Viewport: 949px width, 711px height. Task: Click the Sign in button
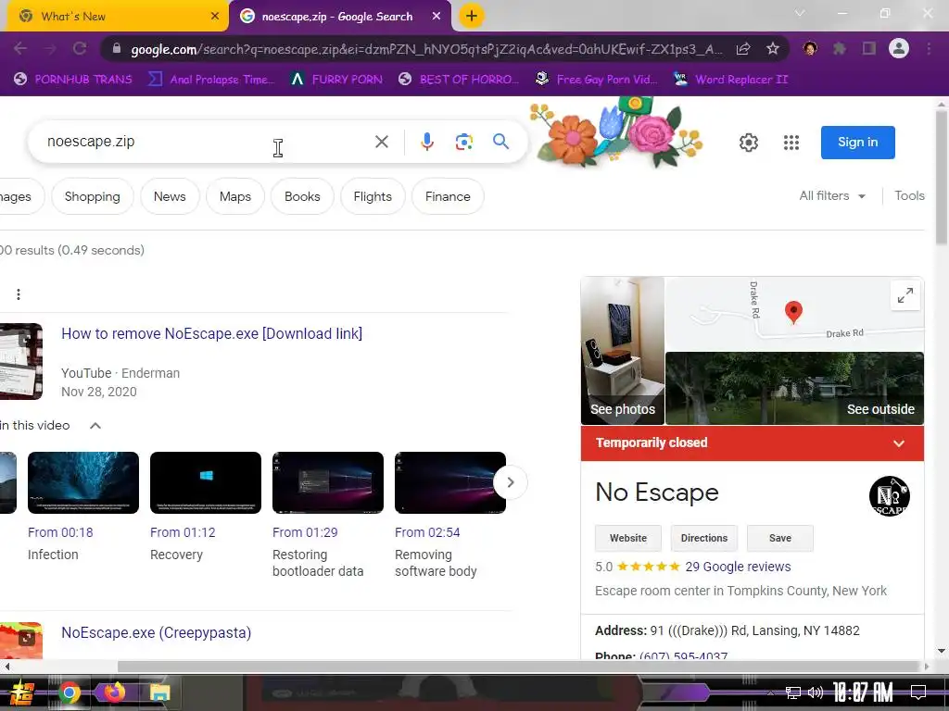(x=857, y=142)
